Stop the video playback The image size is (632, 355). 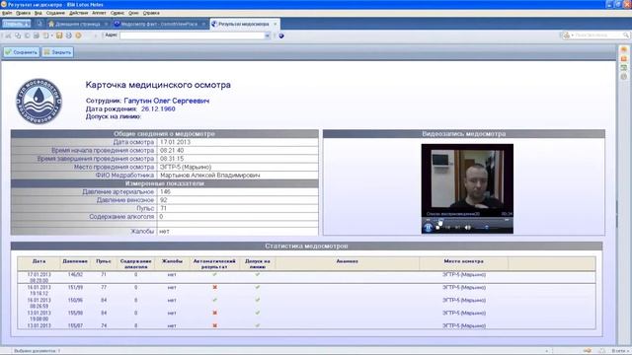438,228
